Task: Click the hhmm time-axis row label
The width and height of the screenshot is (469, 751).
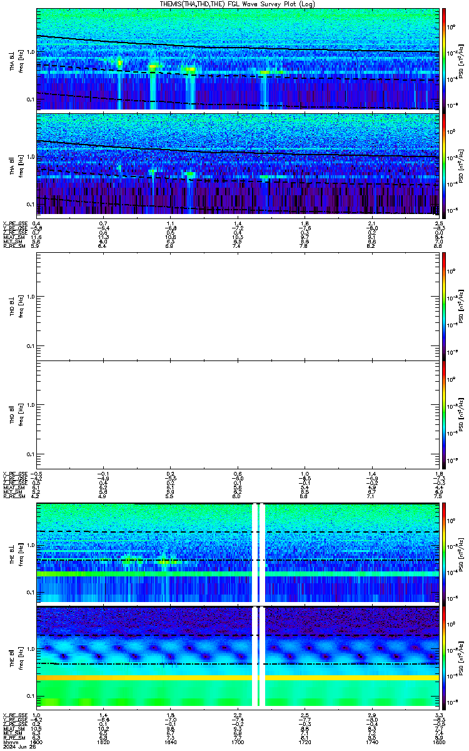Action: point(9,742)
